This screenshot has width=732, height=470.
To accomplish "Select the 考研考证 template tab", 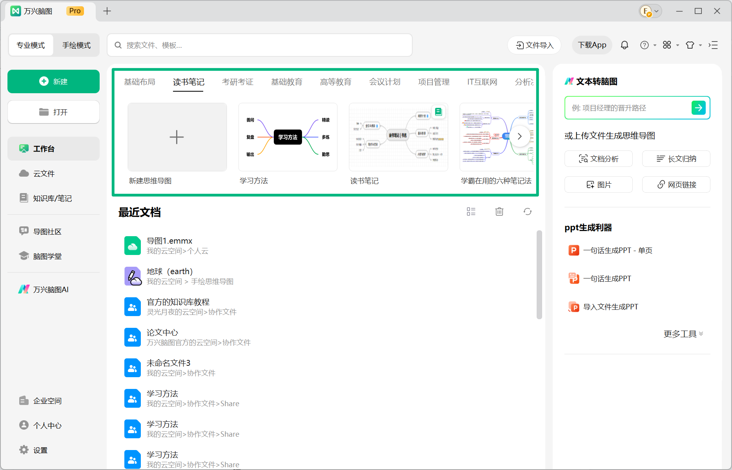I will click(238, 82).
